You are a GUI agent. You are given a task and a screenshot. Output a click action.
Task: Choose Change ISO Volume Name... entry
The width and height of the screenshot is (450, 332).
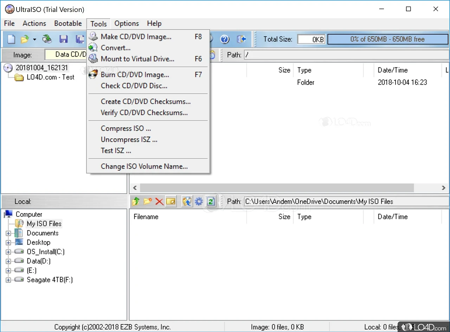click(148, 167)
